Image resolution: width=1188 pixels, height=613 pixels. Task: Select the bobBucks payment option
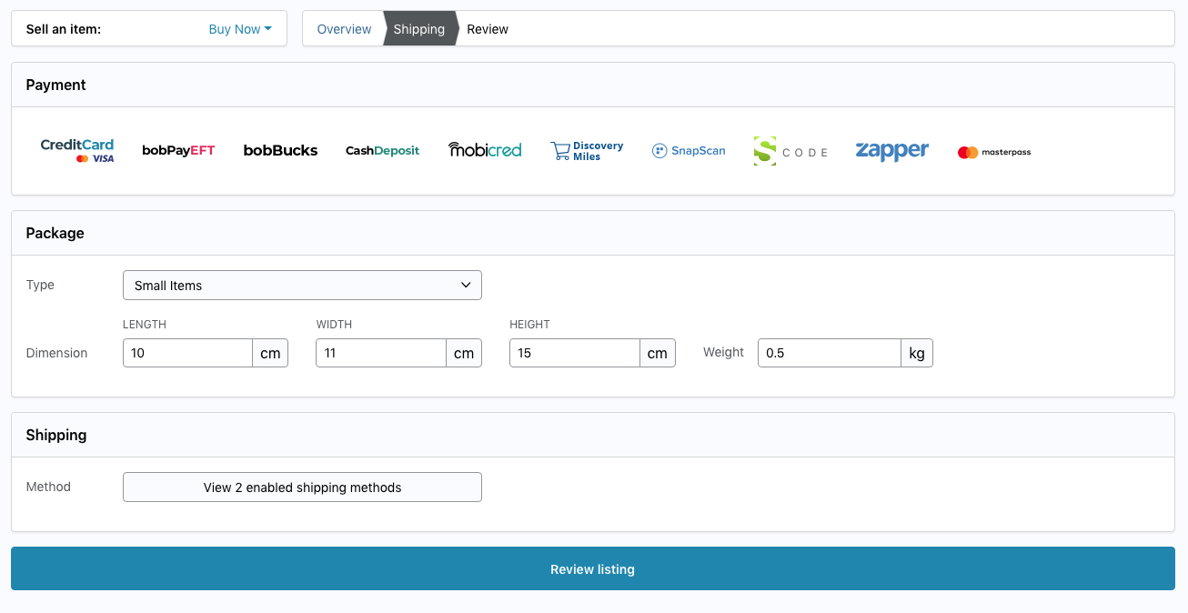click(x=280, y=150)
